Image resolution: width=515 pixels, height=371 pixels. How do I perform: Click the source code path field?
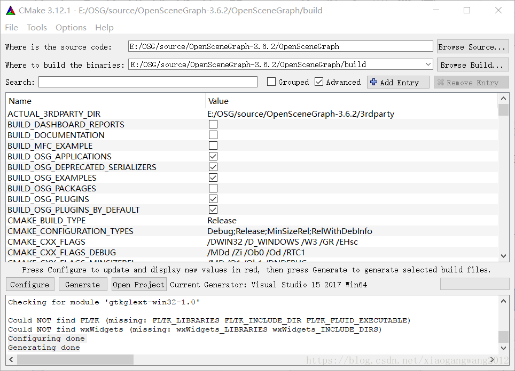click(280, 46)
